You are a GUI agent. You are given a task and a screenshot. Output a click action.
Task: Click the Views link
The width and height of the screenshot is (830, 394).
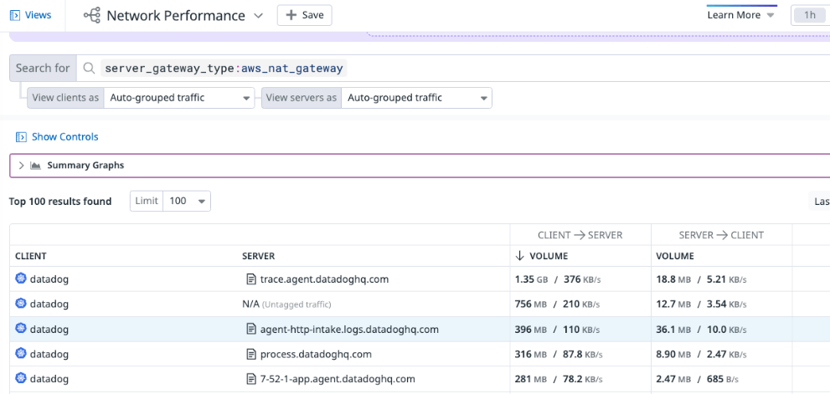coord(39,15)
